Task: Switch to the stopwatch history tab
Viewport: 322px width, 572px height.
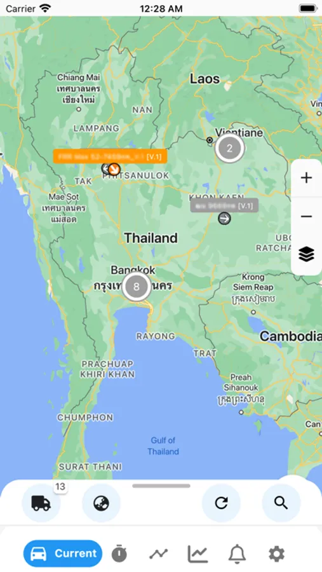Action: coord(119,554)
